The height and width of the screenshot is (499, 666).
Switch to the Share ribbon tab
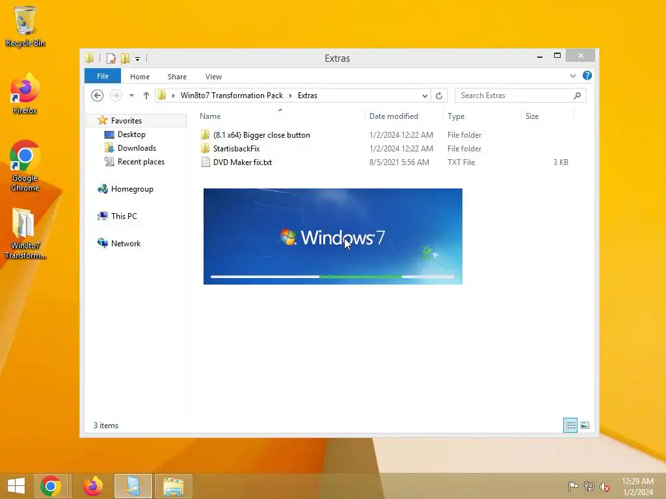tap(177, 77)
